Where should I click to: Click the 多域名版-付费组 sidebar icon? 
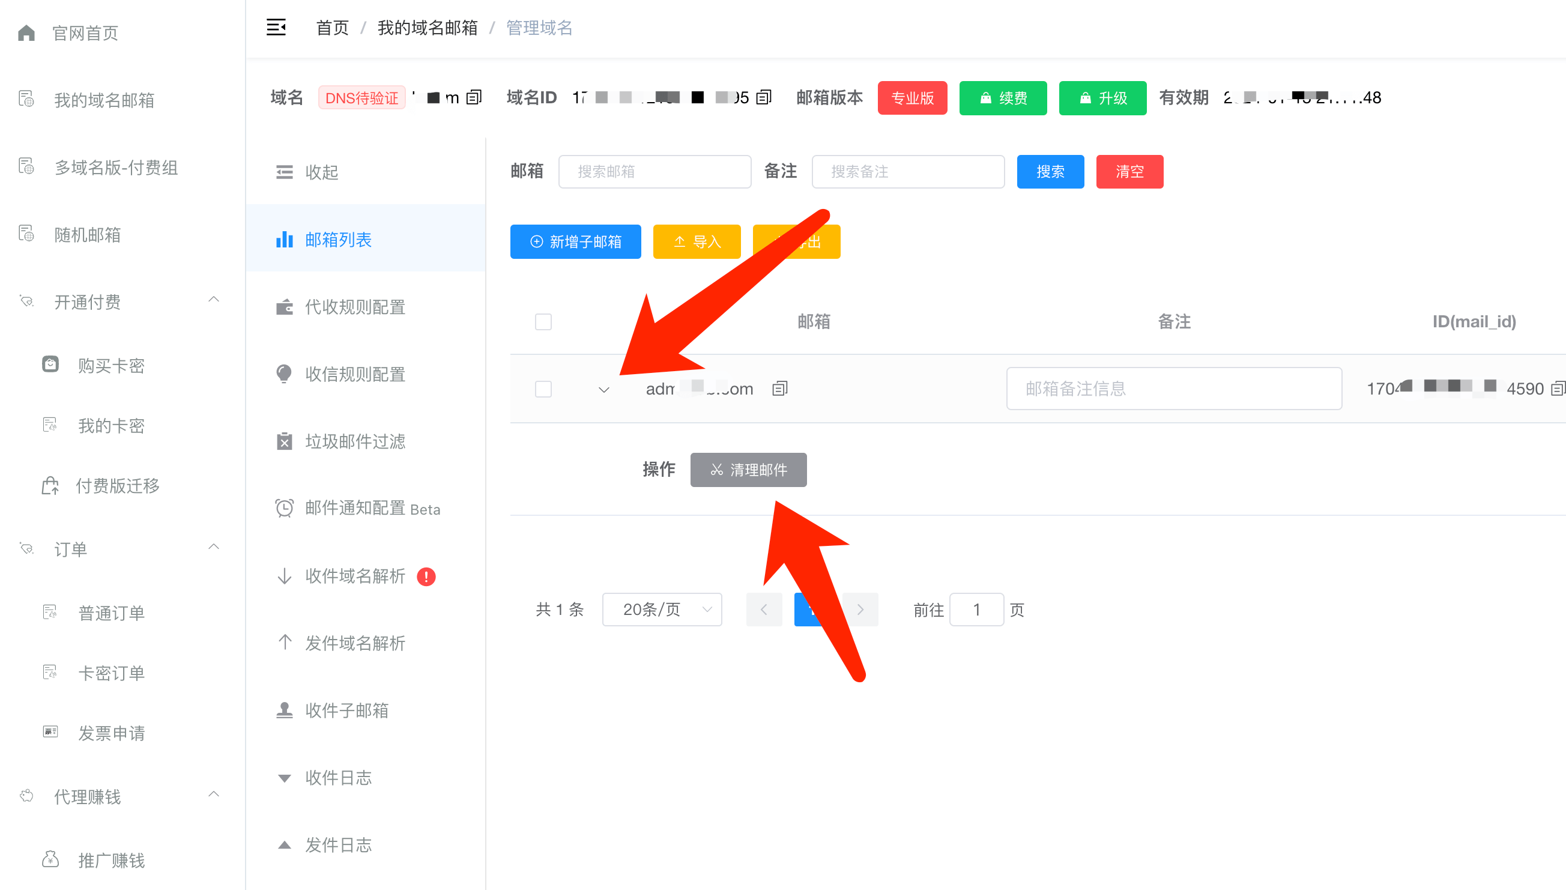click(x=26, y=166)
